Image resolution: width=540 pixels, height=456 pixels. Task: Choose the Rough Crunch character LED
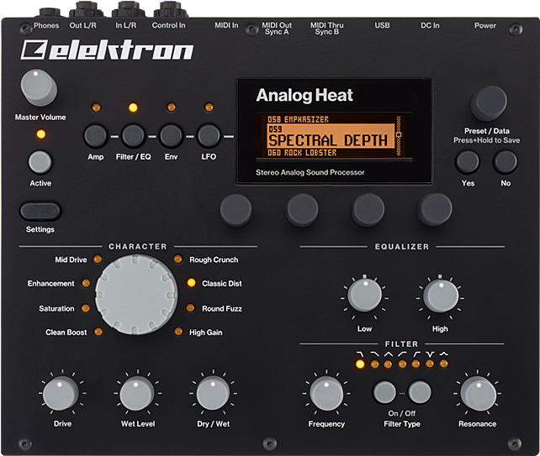(178, 259)
